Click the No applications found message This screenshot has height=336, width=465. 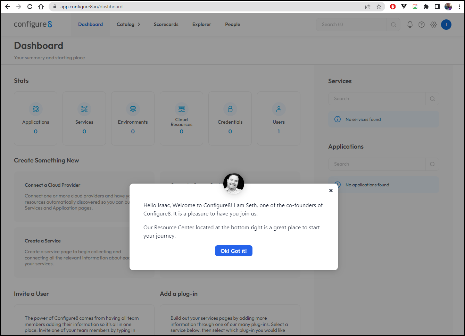[367, 185]
